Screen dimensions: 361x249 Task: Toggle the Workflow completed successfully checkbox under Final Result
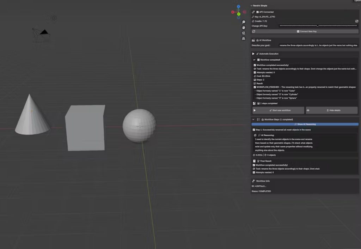[254, 165]
